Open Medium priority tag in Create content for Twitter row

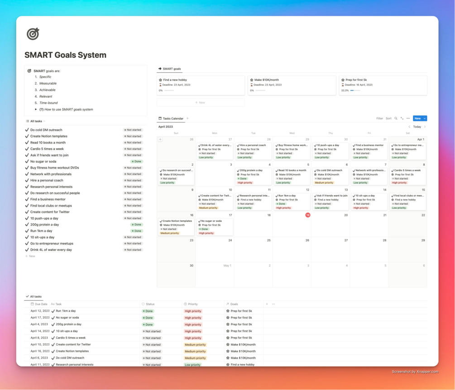[x=195, y=344]
